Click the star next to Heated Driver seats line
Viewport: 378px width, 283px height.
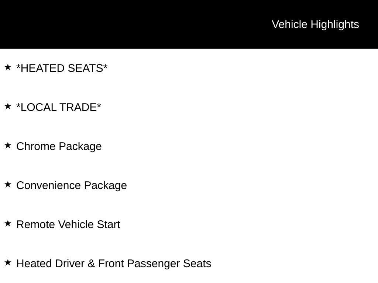pyautogui.click(x=8, y=263)
